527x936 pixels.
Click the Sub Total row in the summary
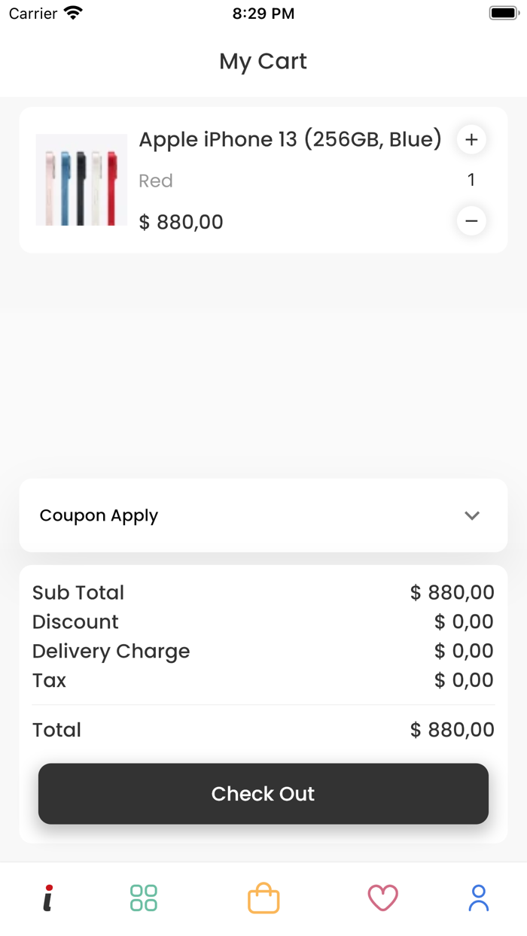pyautogui.click(x=78, y=593)
